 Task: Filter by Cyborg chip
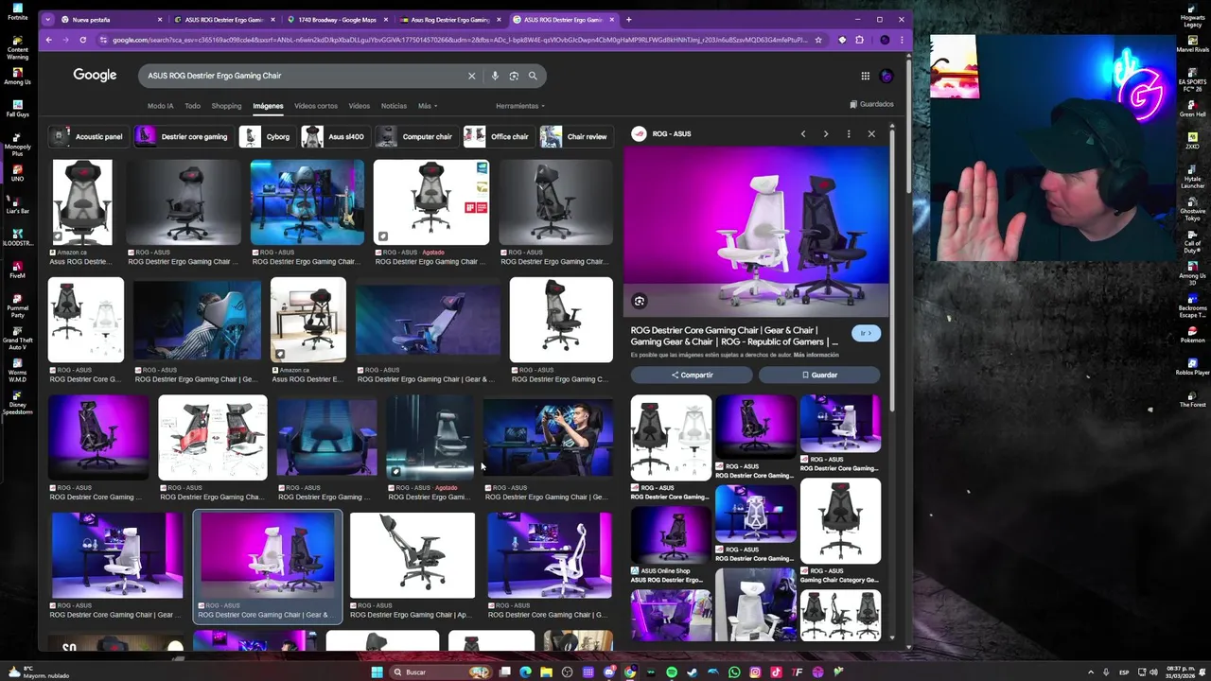pos(266,136)
